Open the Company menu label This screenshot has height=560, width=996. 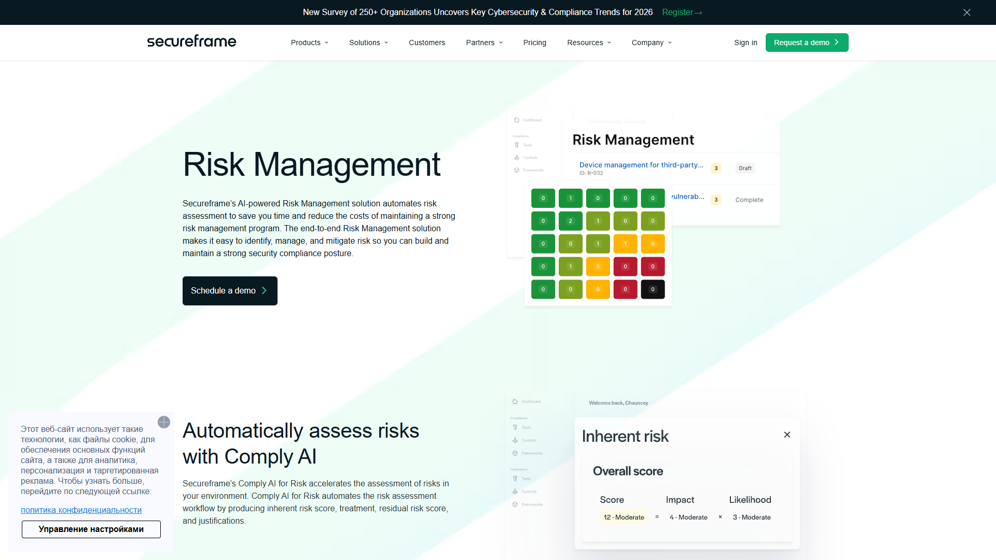point(647,43)
